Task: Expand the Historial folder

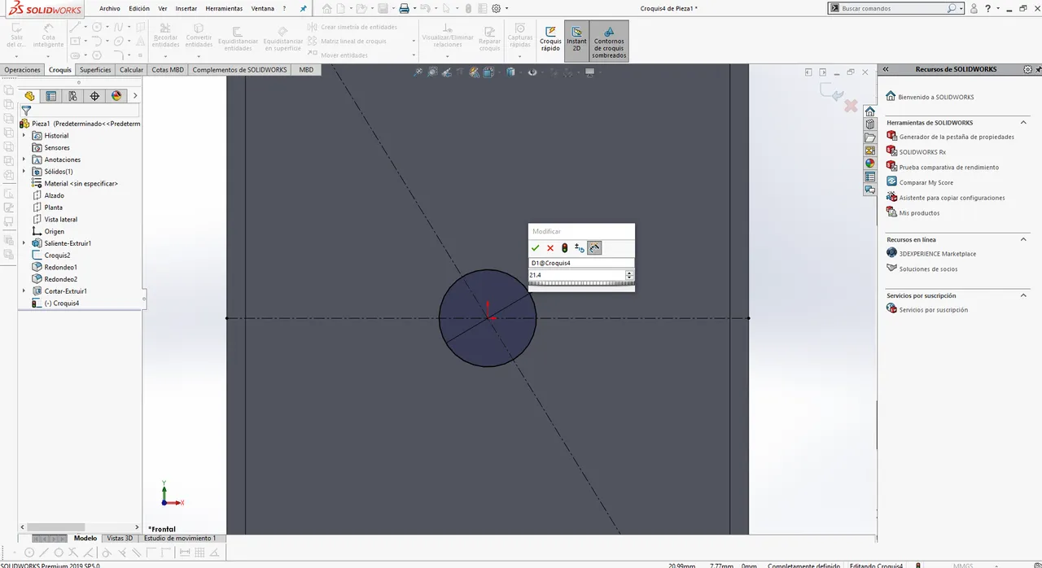Action: pos(24,136)
